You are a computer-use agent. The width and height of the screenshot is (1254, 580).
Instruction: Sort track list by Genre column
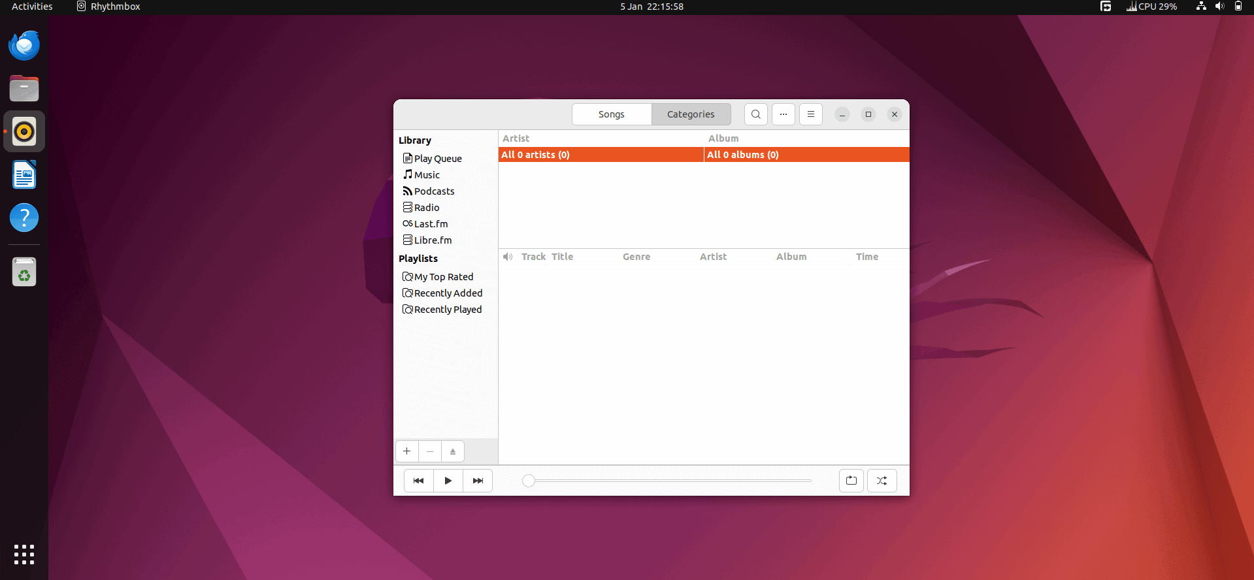coord(636,257)
